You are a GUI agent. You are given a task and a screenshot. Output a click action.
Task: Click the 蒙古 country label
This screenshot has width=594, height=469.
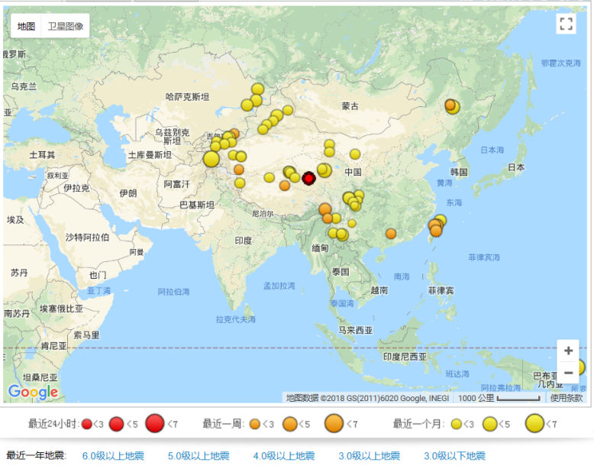coord(350,106)
